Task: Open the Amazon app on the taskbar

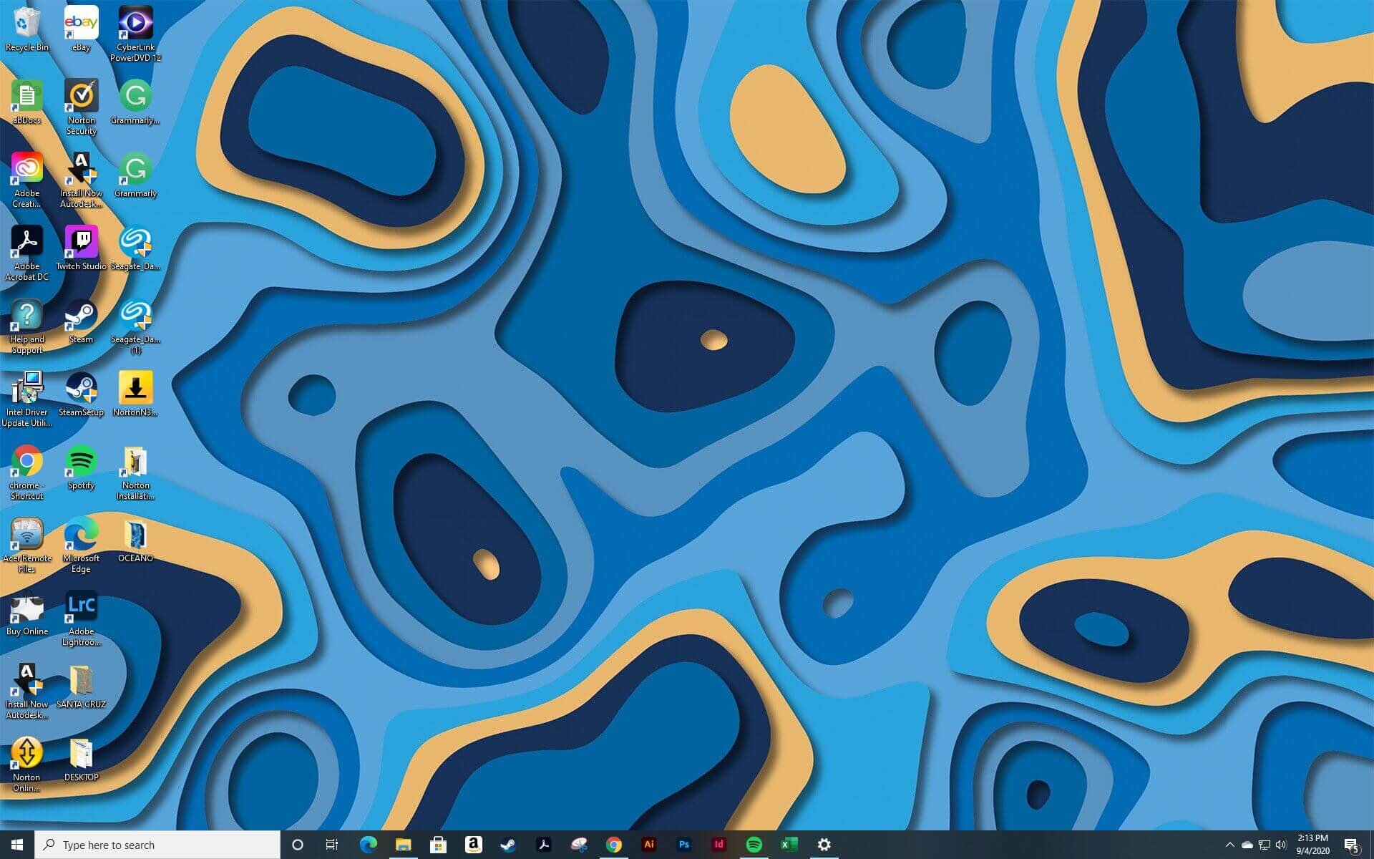Action: (474, 844)
